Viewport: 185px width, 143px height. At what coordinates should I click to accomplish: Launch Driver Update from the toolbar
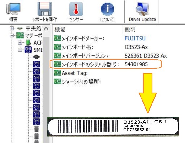pyautogui.click(x=142, y=12)
